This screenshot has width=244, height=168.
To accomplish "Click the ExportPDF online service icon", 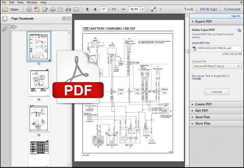I will [x=239, y=30].
